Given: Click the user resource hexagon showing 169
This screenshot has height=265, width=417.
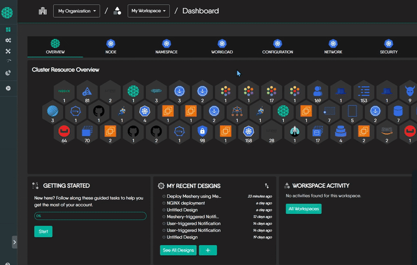Looking at the screenshot, I should pyautogui.click(x=317, y=91).
